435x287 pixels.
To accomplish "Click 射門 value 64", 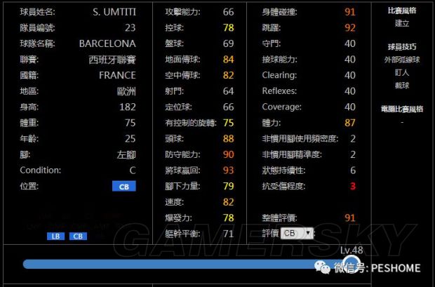I will [228, 91].
